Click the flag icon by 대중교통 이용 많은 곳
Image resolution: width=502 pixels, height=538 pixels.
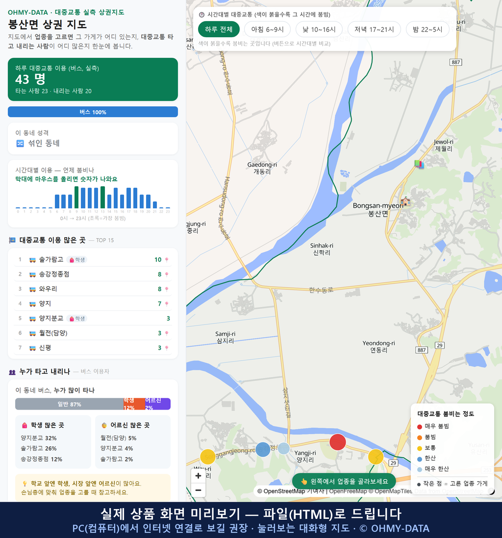point(12,240)
